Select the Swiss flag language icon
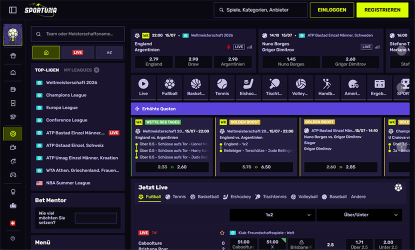 (12, 223)
